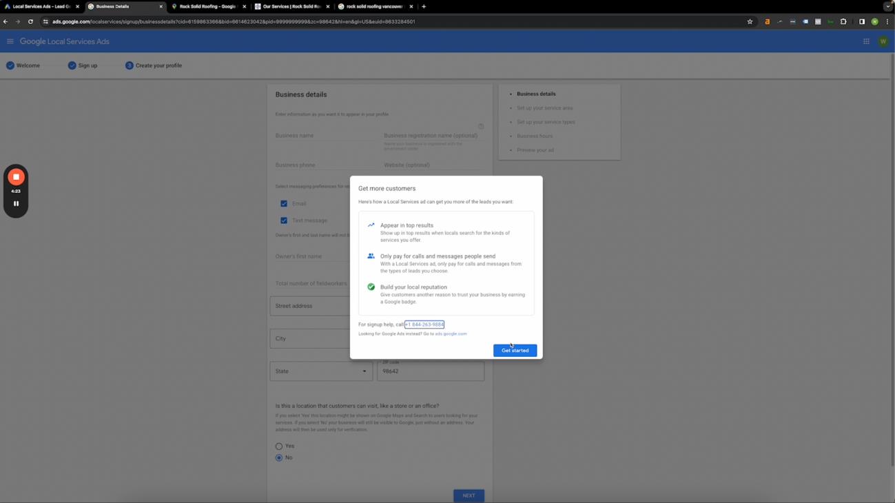Image resolution: width=895 pixels, height=503 pixels.
Task: Go to the Sign up step
Action: pyautogui.click(x=83, y=65)
